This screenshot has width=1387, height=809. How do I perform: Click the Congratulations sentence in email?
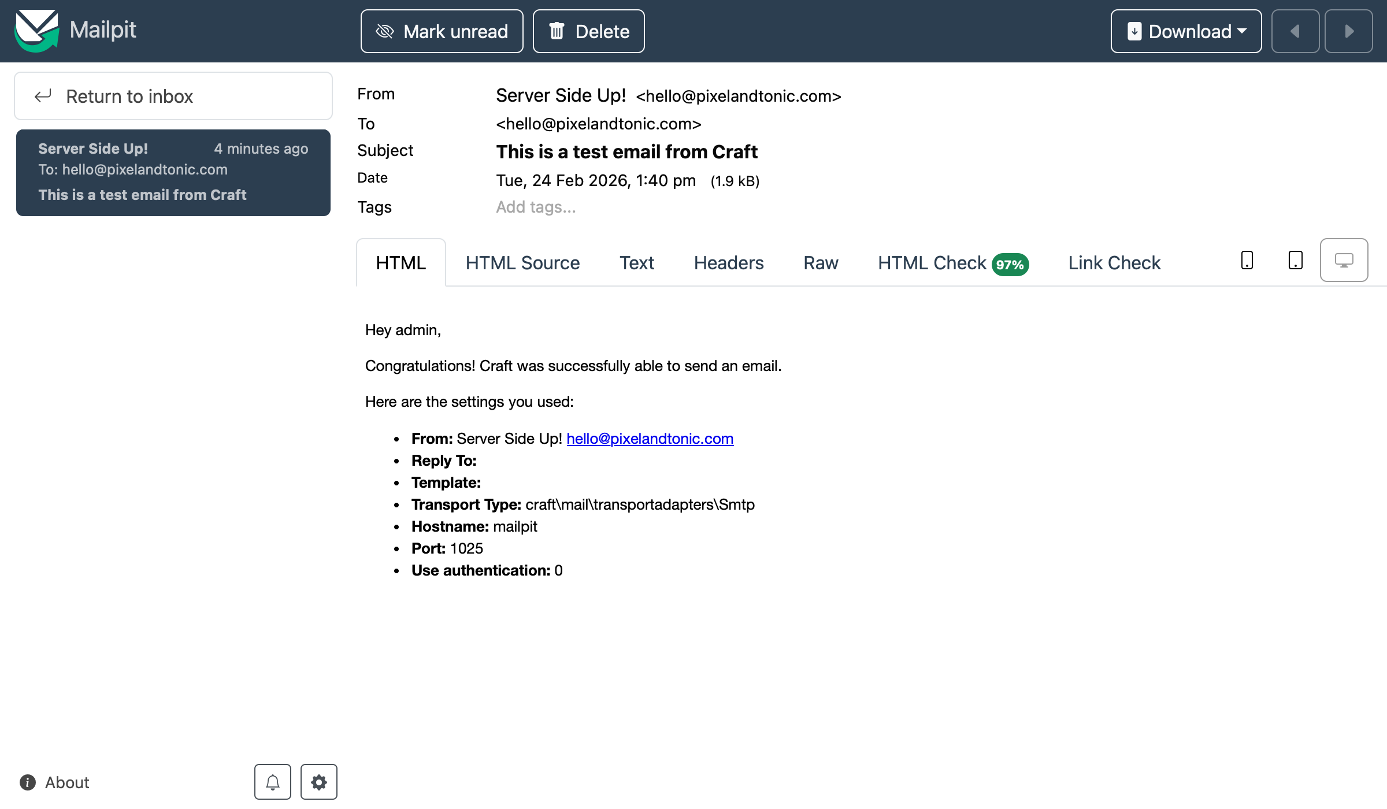[573, 366]
